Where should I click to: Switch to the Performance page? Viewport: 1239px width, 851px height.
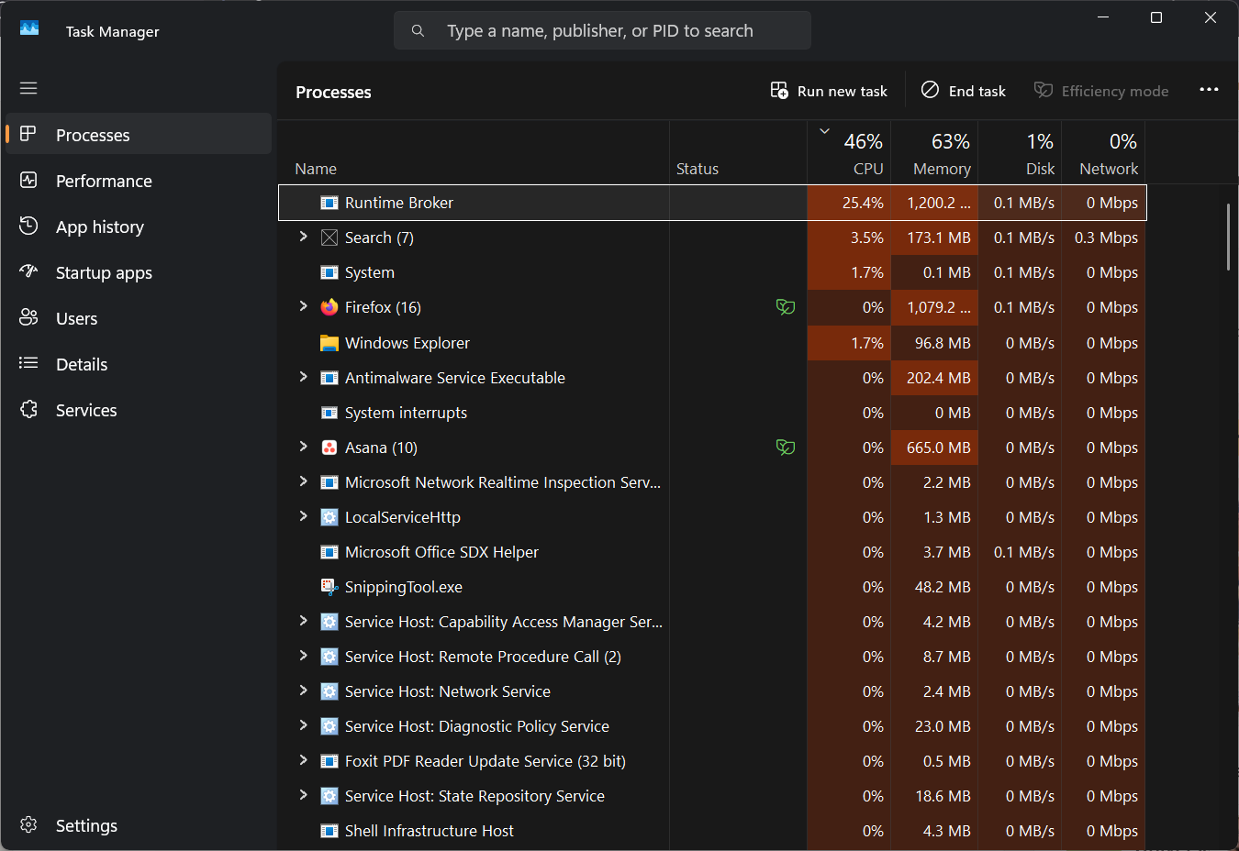click(104, 181)
